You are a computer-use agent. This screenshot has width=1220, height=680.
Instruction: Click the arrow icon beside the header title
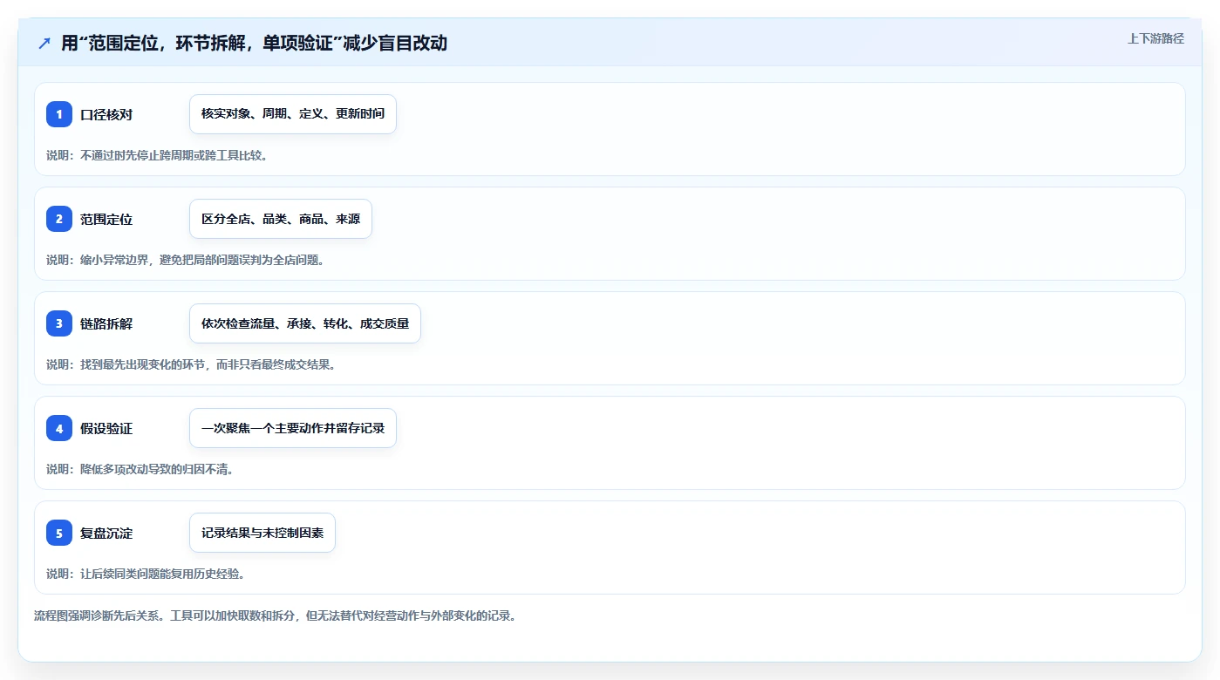point(44,43)
